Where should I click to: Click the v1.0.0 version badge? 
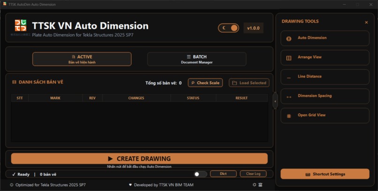(x=253, y=28)
